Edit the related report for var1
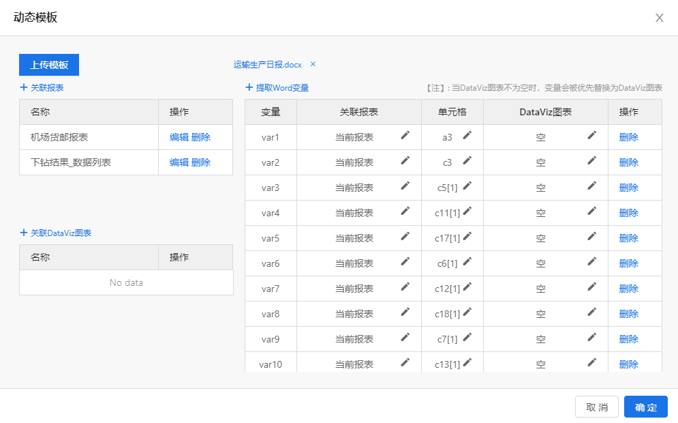 (405, 136)
